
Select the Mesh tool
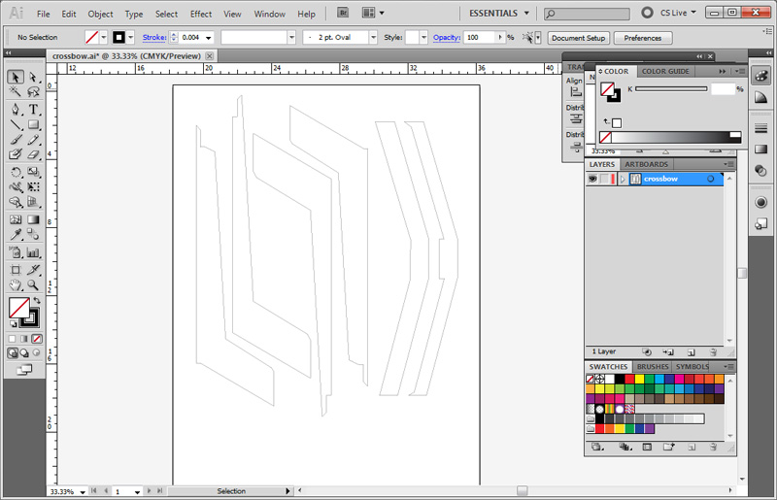[16, 219]
